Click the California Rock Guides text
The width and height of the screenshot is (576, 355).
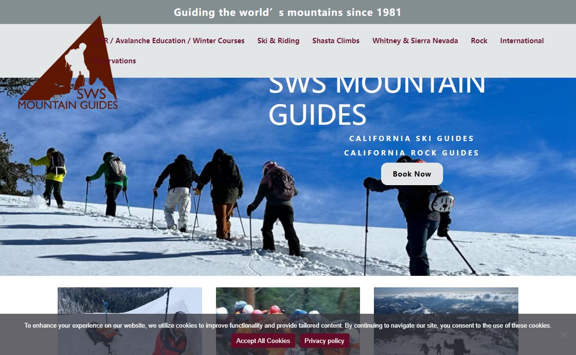[412, 153]
